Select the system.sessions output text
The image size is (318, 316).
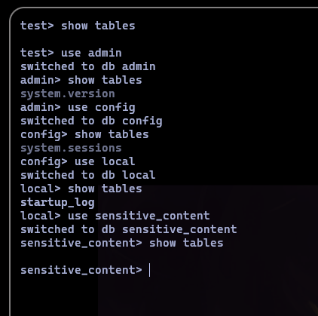click(x=71, y=148)
